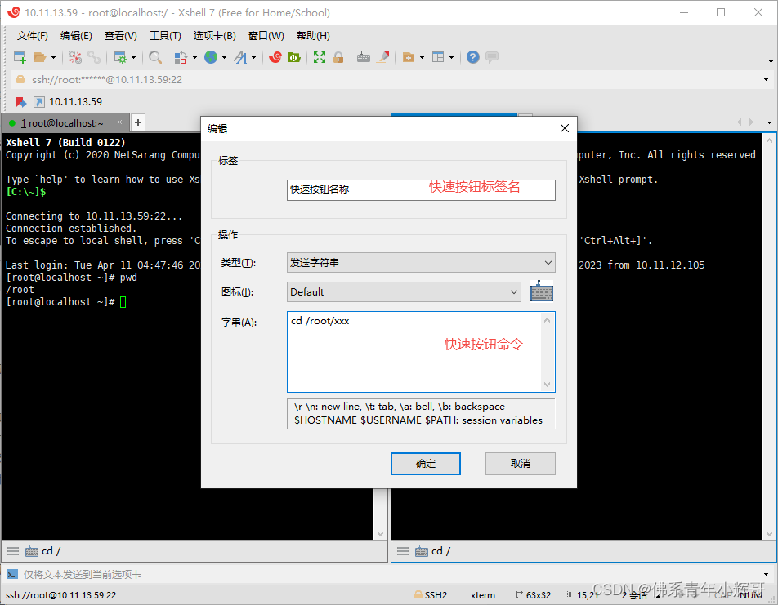Open the 查看(V) menu

click(121, 36)
